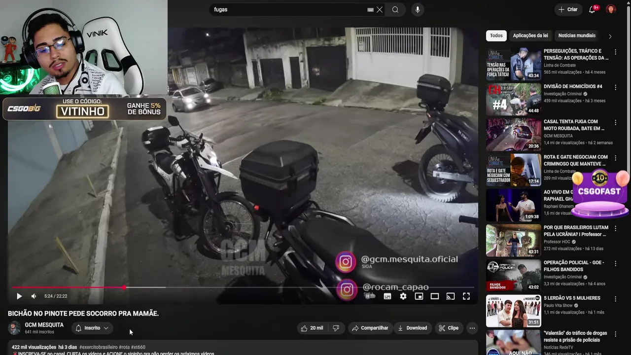The width and height of the screenshot is (631, 355).
Task: Click the @gcm.mesquita.oficial Instagram icon
Action: (x=346, y=262)
